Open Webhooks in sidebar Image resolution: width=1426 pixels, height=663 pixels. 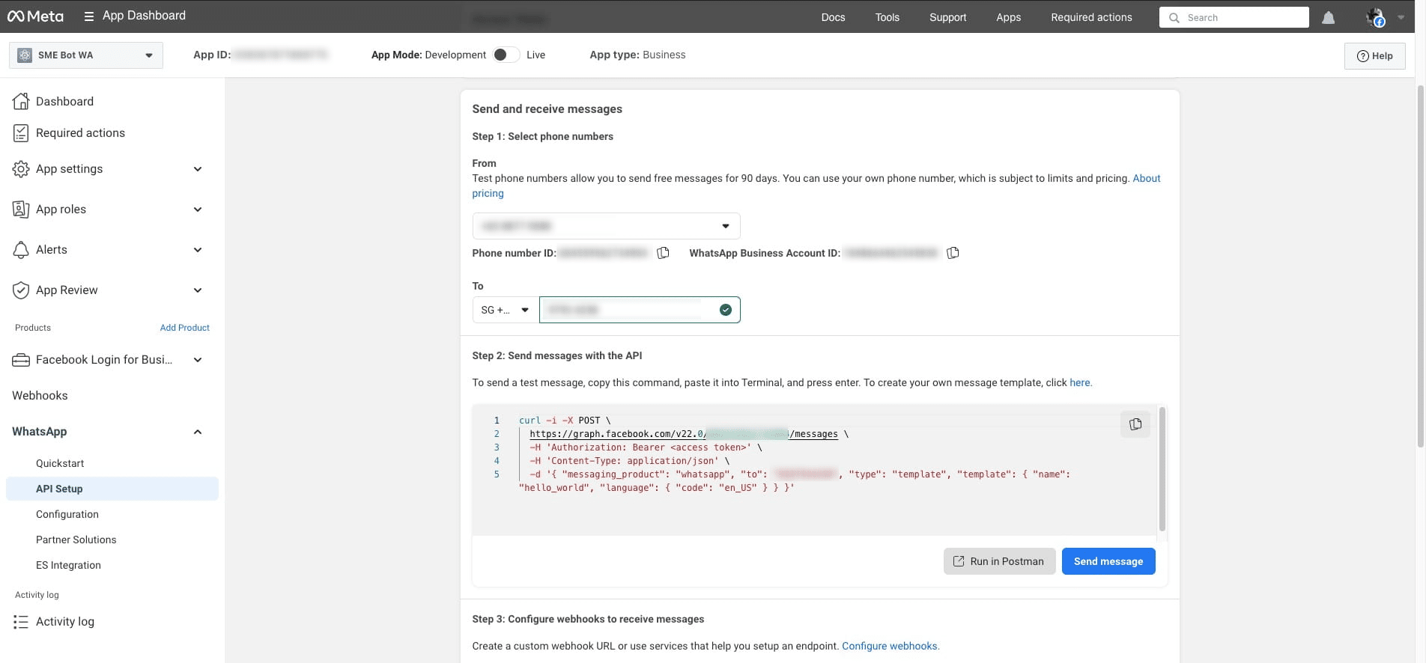40,396
